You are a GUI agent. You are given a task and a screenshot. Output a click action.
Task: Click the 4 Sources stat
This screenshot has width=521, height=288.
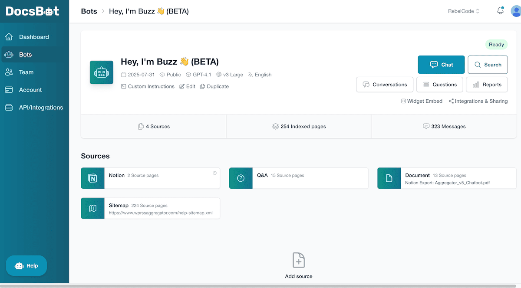coord(154,127)
